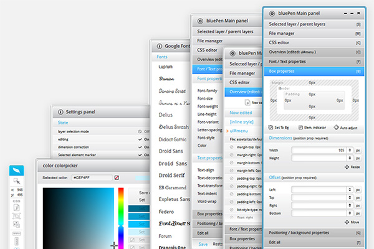The image size is (374, 249).
Task: Click the ul#menu selector link in the Overview panel
Action: (239, 131)
